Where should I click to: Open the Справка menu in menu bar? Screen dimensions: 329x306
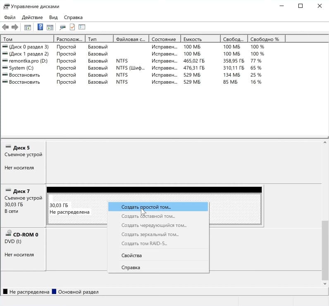pos(73,17)
